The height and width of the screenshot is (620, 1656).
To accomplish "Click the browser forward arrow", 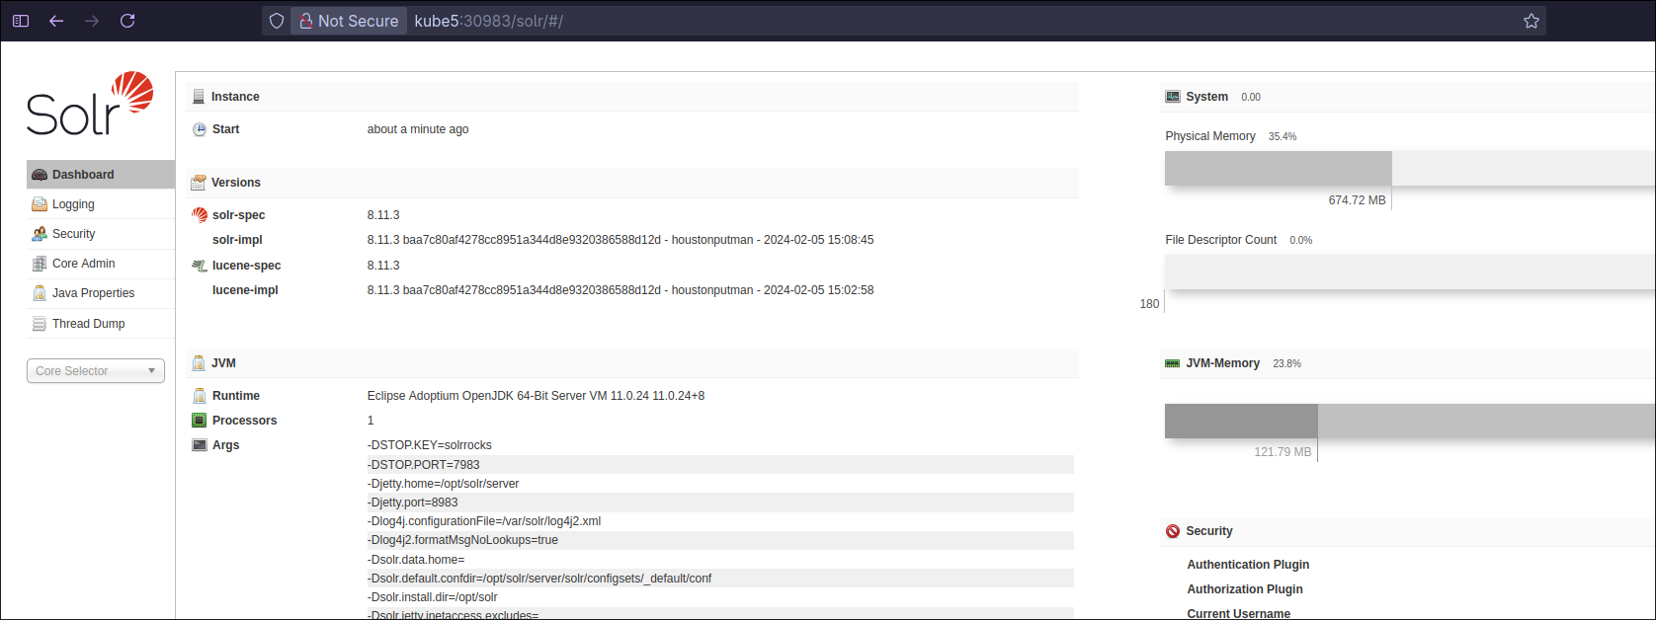I will 92,21.
